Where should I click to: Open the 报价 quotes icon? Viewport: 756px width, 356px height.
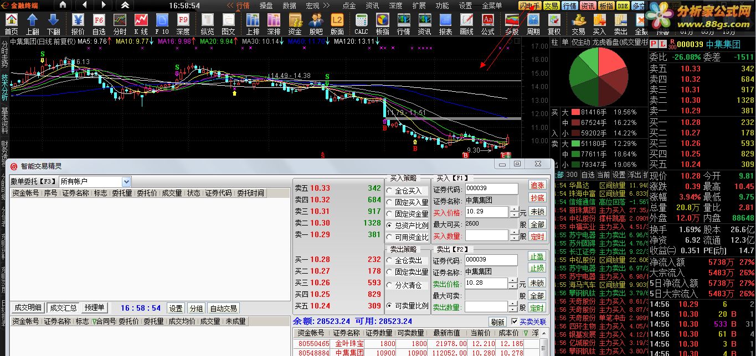pyautogui.click(x=78, y=25)
